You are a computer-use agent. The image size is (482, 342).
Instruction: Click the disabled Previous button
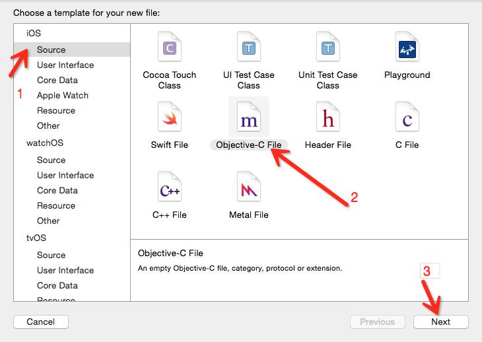click(378, 322)
